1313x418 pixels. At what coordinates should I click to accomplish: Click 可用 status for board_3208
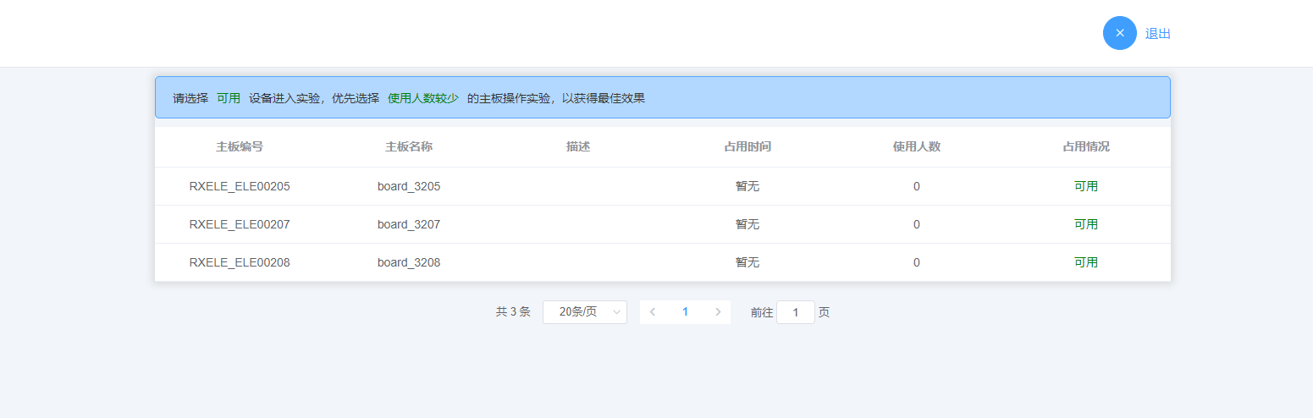point(1085,262)
